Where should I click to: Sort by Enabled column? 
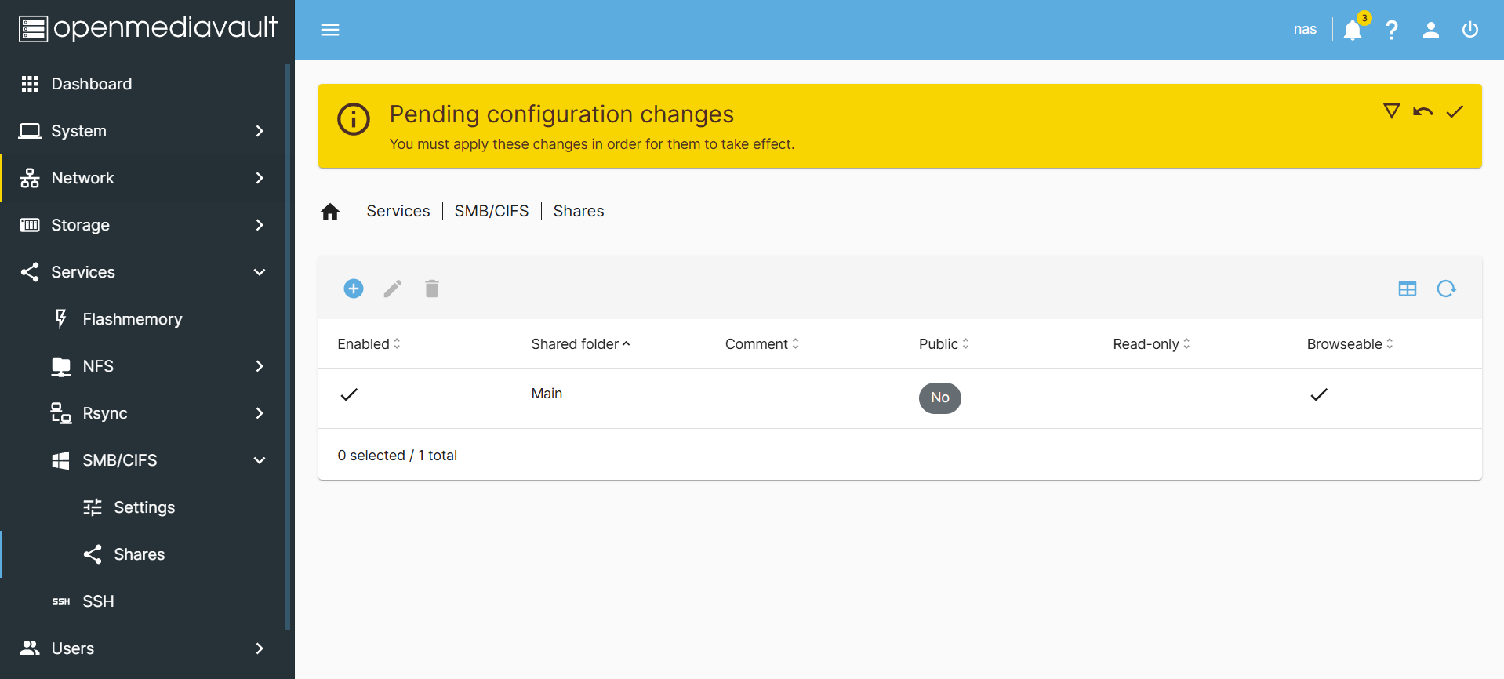coord(369,343)
